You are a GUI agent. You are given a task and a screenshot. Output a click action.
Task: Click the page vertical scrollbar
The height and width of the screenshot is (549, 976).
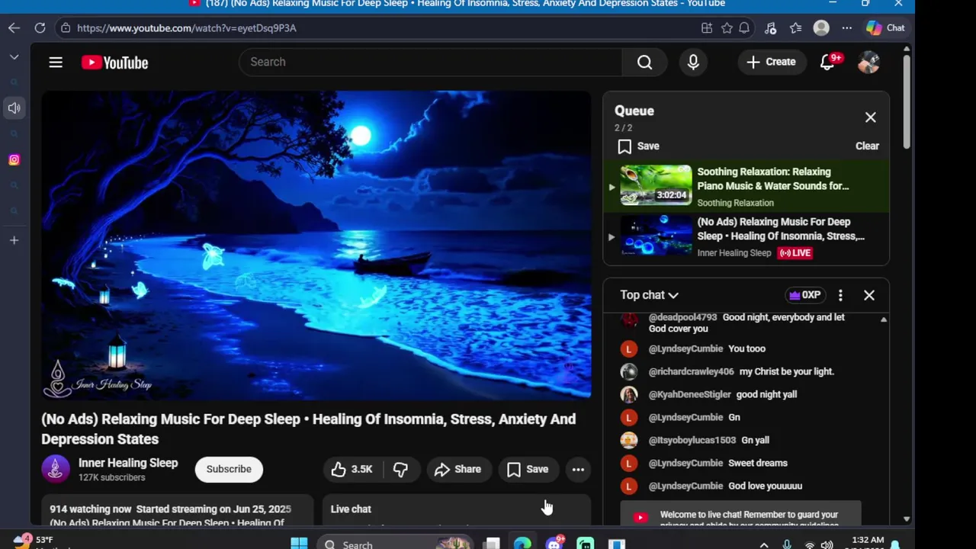906,102
